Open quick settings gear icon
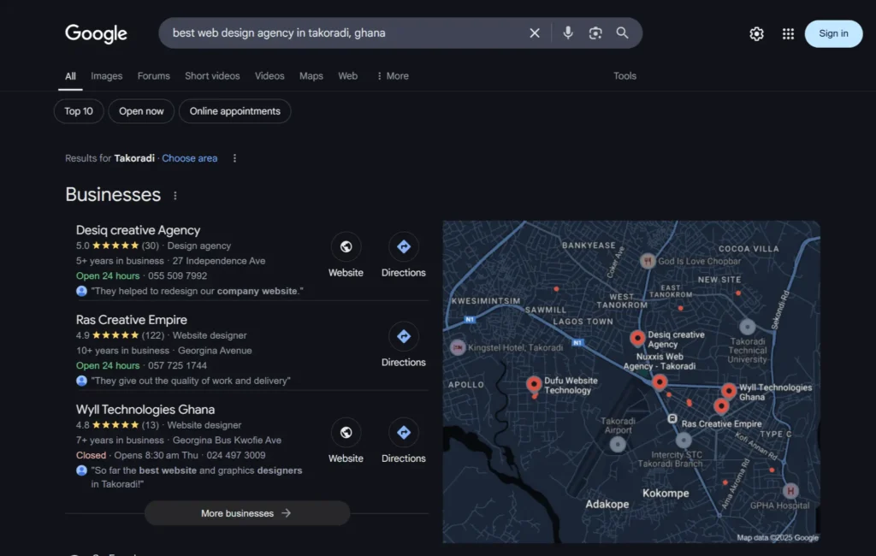Screen dimensions: 876x556 756,33
